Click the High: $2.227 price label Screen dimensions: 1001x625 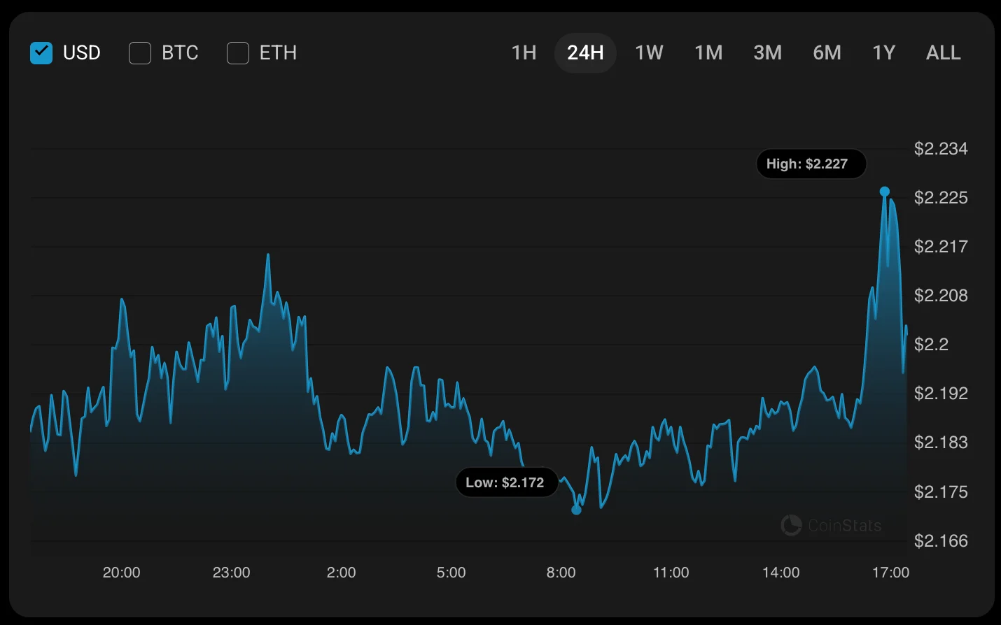click(x=811, y=164)
